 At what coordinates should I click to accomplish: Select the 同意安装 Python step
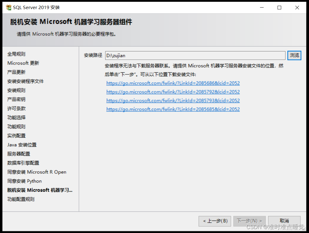point(24,181)
